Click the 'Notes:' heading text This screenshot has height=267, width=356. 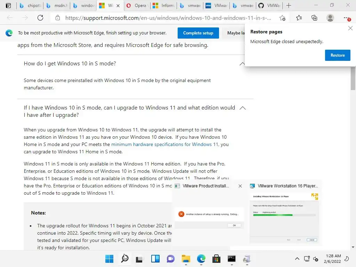click(38, 213)
